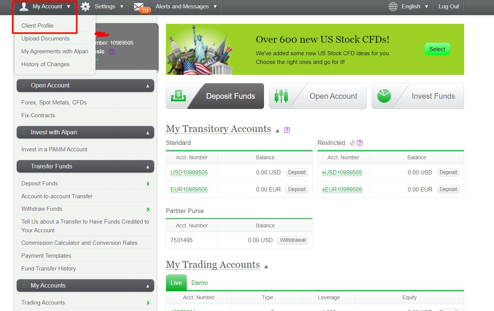
Task: Click the globe language icon
Action: coord(393,6)
